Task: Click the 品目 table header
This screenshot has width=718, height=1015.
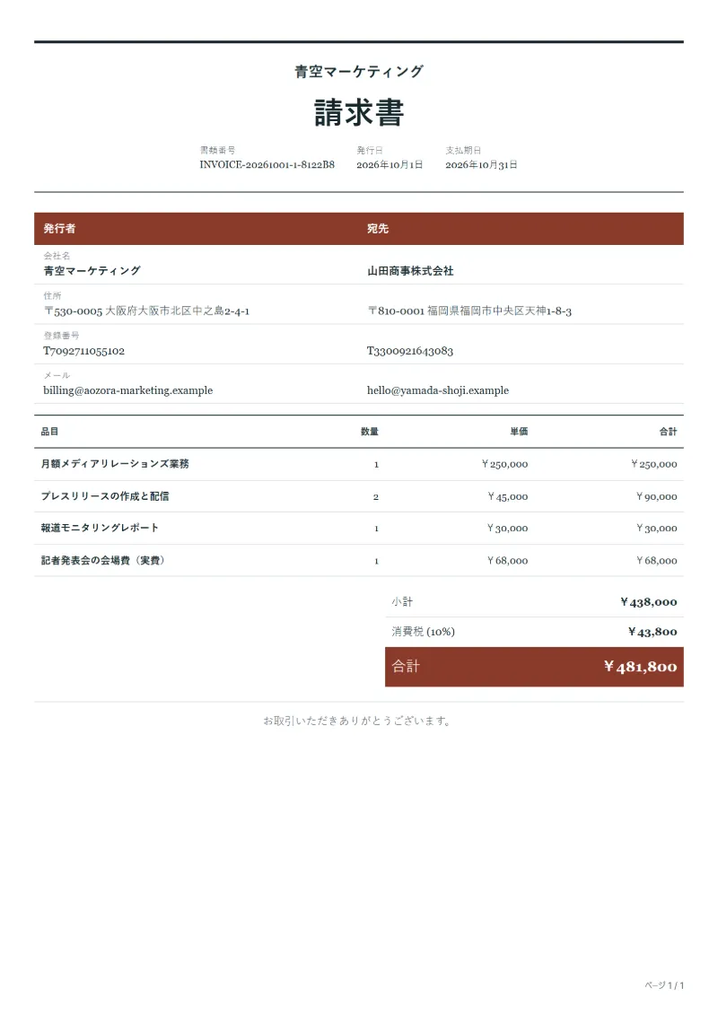Action: 50,431
